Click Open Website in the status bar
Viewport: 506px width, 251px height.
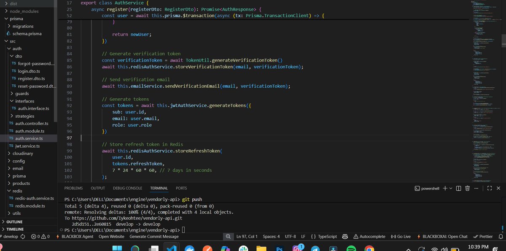[x=111, y=237]
